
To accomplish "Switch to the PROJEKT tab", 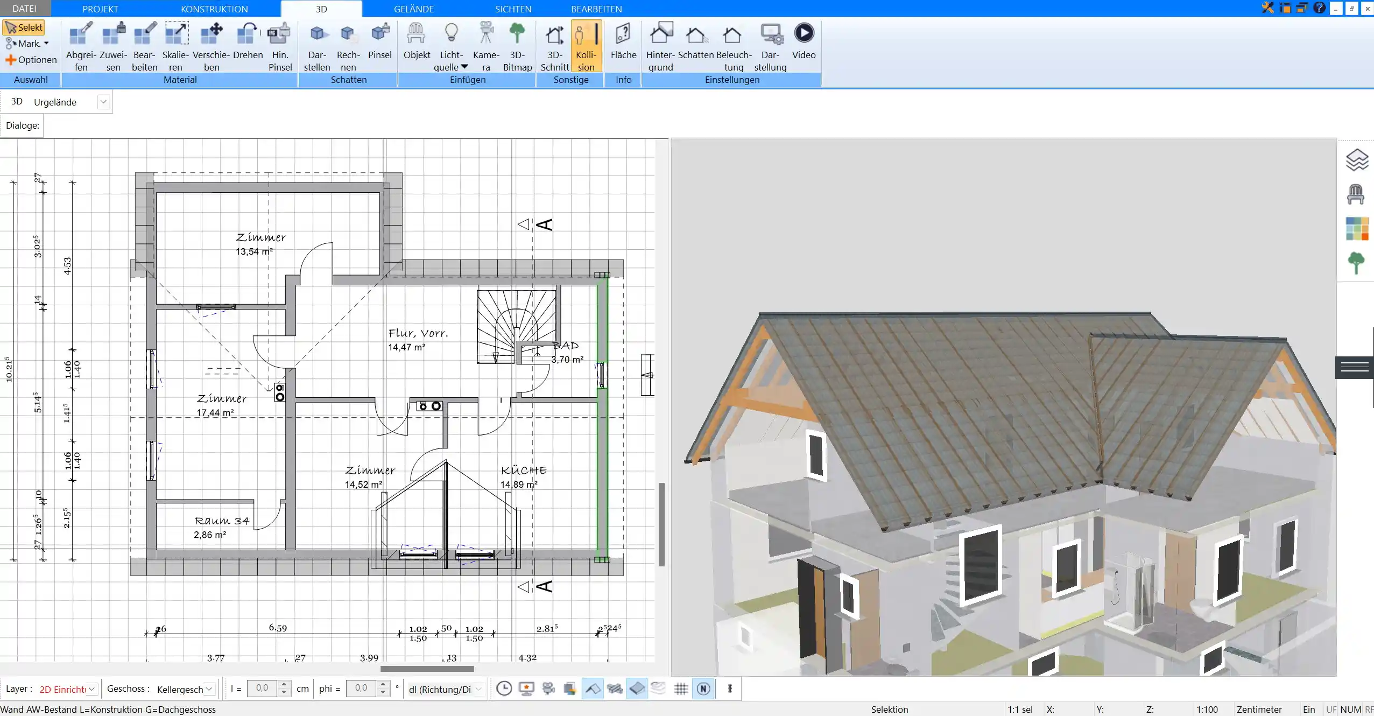I will click(100, 9).
